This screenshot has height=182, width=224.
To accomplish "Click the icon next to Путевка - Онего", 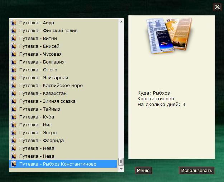I will point(14,70).
